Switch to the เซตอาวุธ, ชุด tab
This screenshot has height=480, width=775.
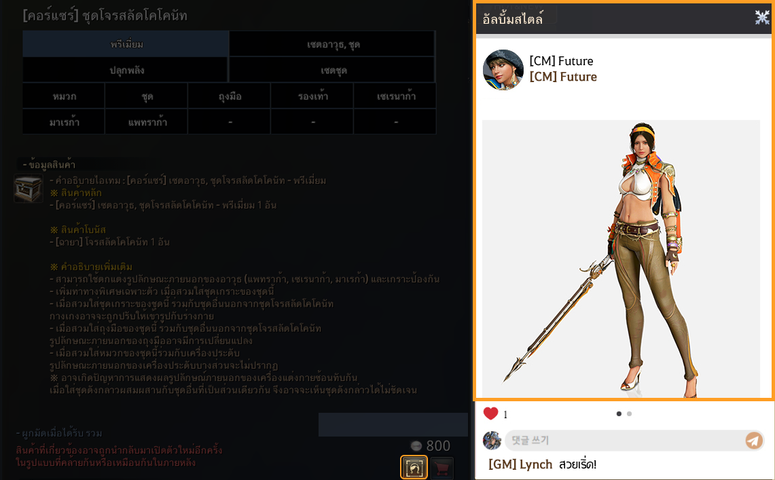pos(333,44)
